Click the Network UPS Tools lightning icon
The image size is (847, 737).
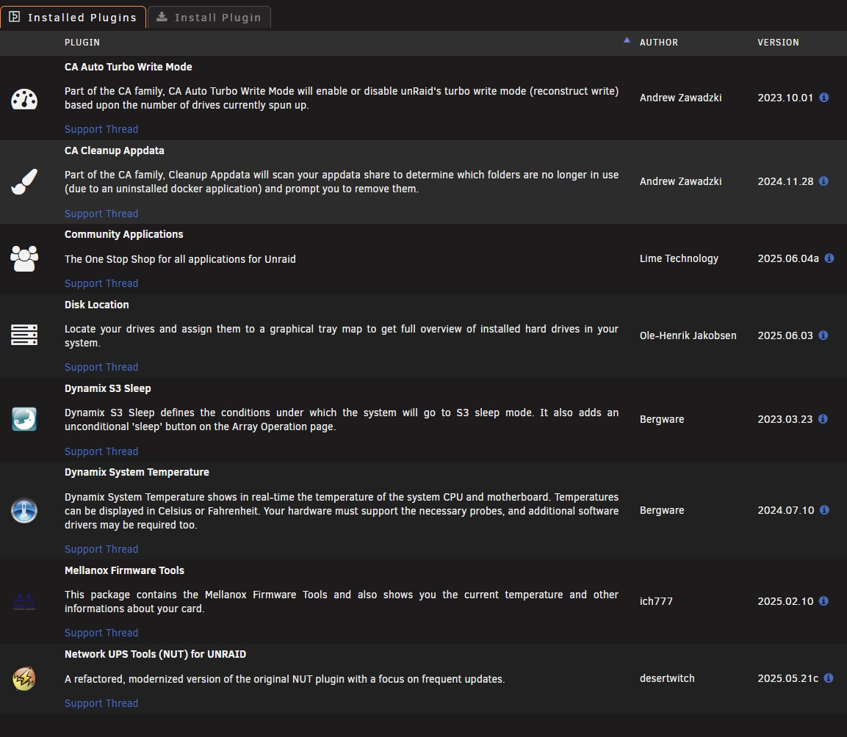pos(24,678)
